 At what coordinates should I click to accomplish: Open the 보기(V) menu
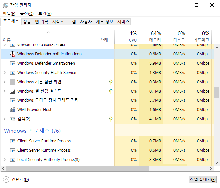(x=45, y=14)
